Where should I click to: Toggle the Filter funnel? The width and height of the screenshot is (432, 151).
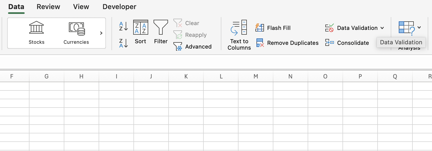click(161, 32)
